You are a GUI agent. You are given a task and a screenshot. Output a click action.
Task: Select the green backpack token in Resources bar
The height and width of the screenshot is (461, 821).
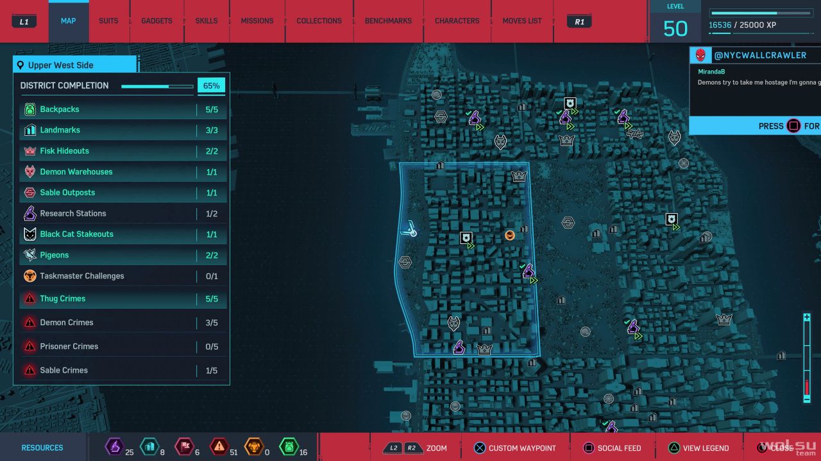(289, 446)
